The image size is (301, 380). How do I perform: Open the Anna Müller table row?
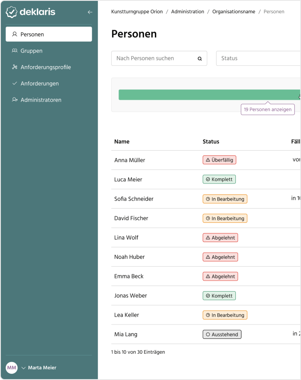coord(129,160)
